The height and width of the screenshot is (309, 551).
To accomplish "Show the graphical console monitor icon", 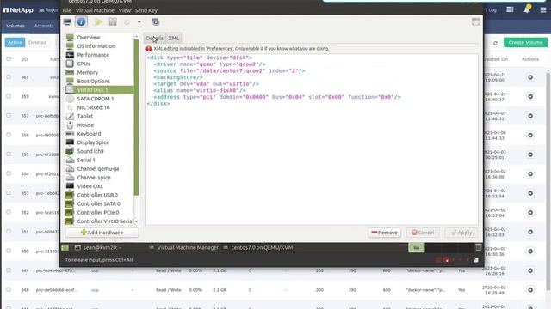I will [67, 22].
